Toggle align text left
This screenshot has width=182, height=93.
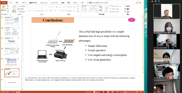point(60,11)
